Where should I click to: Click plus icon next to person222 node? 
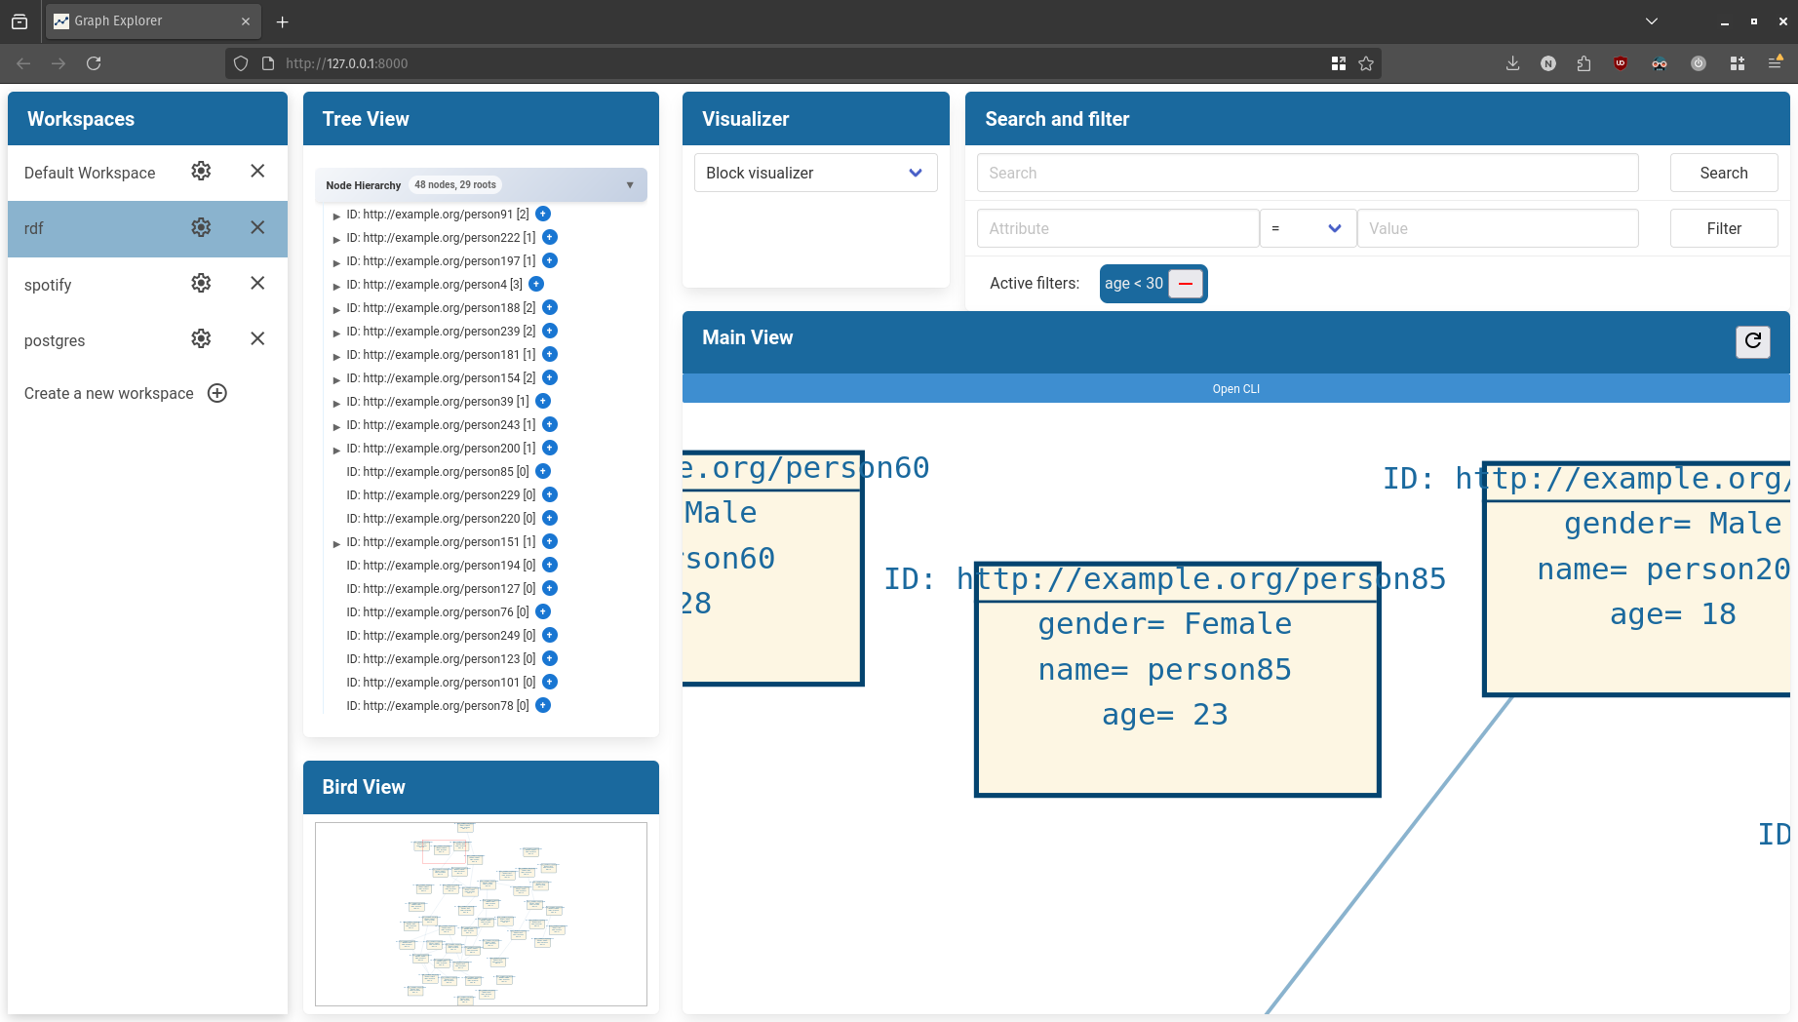pyautogui.click(x=550, y=237)
